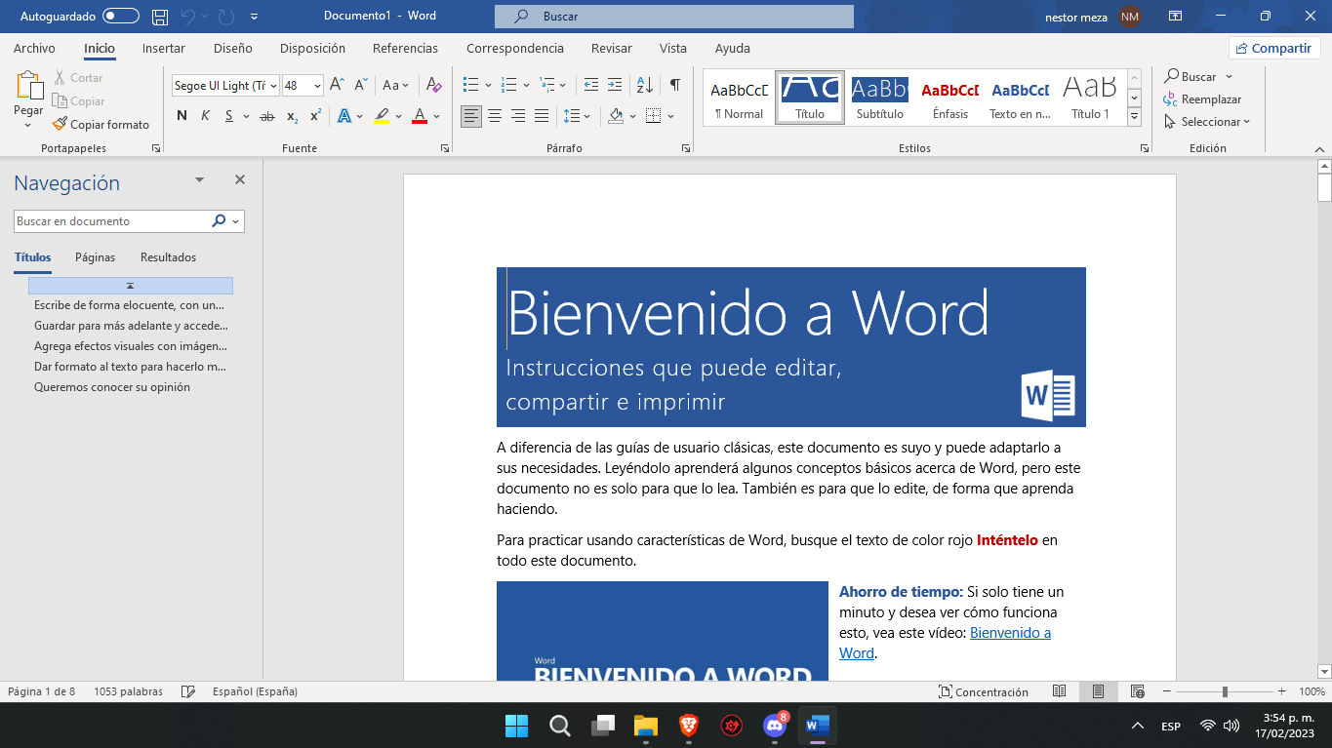Click the Buscar en documento field
Screen dimensions: 1332x748
click(111, 221)
